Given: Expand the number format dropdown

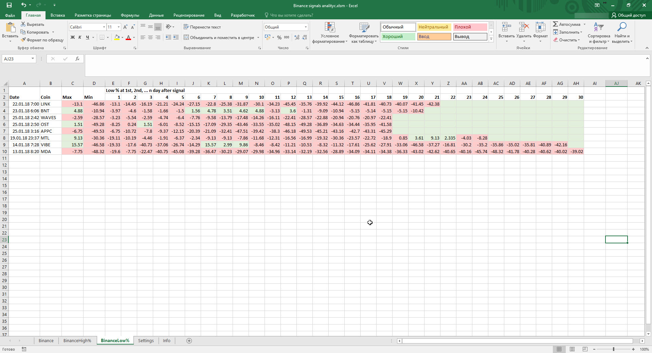Looking at the screenshot, I should [306, 27].
